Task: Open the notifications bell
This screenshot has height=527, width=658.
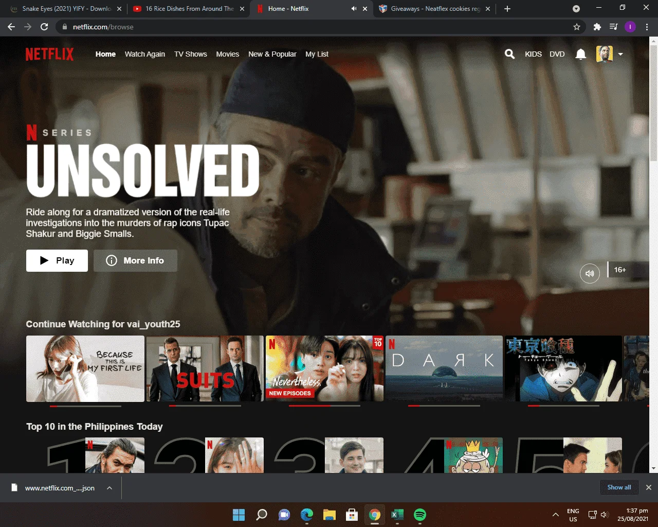Action: pyautogui.click(x=581, y=54)
